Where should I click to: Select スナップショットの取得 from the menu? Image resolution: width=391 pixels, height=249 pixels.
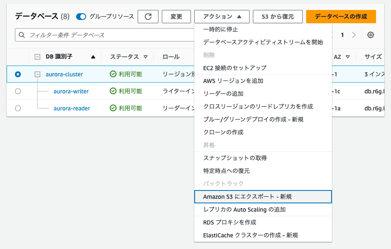pyautogui.click(x=235, y=158)
